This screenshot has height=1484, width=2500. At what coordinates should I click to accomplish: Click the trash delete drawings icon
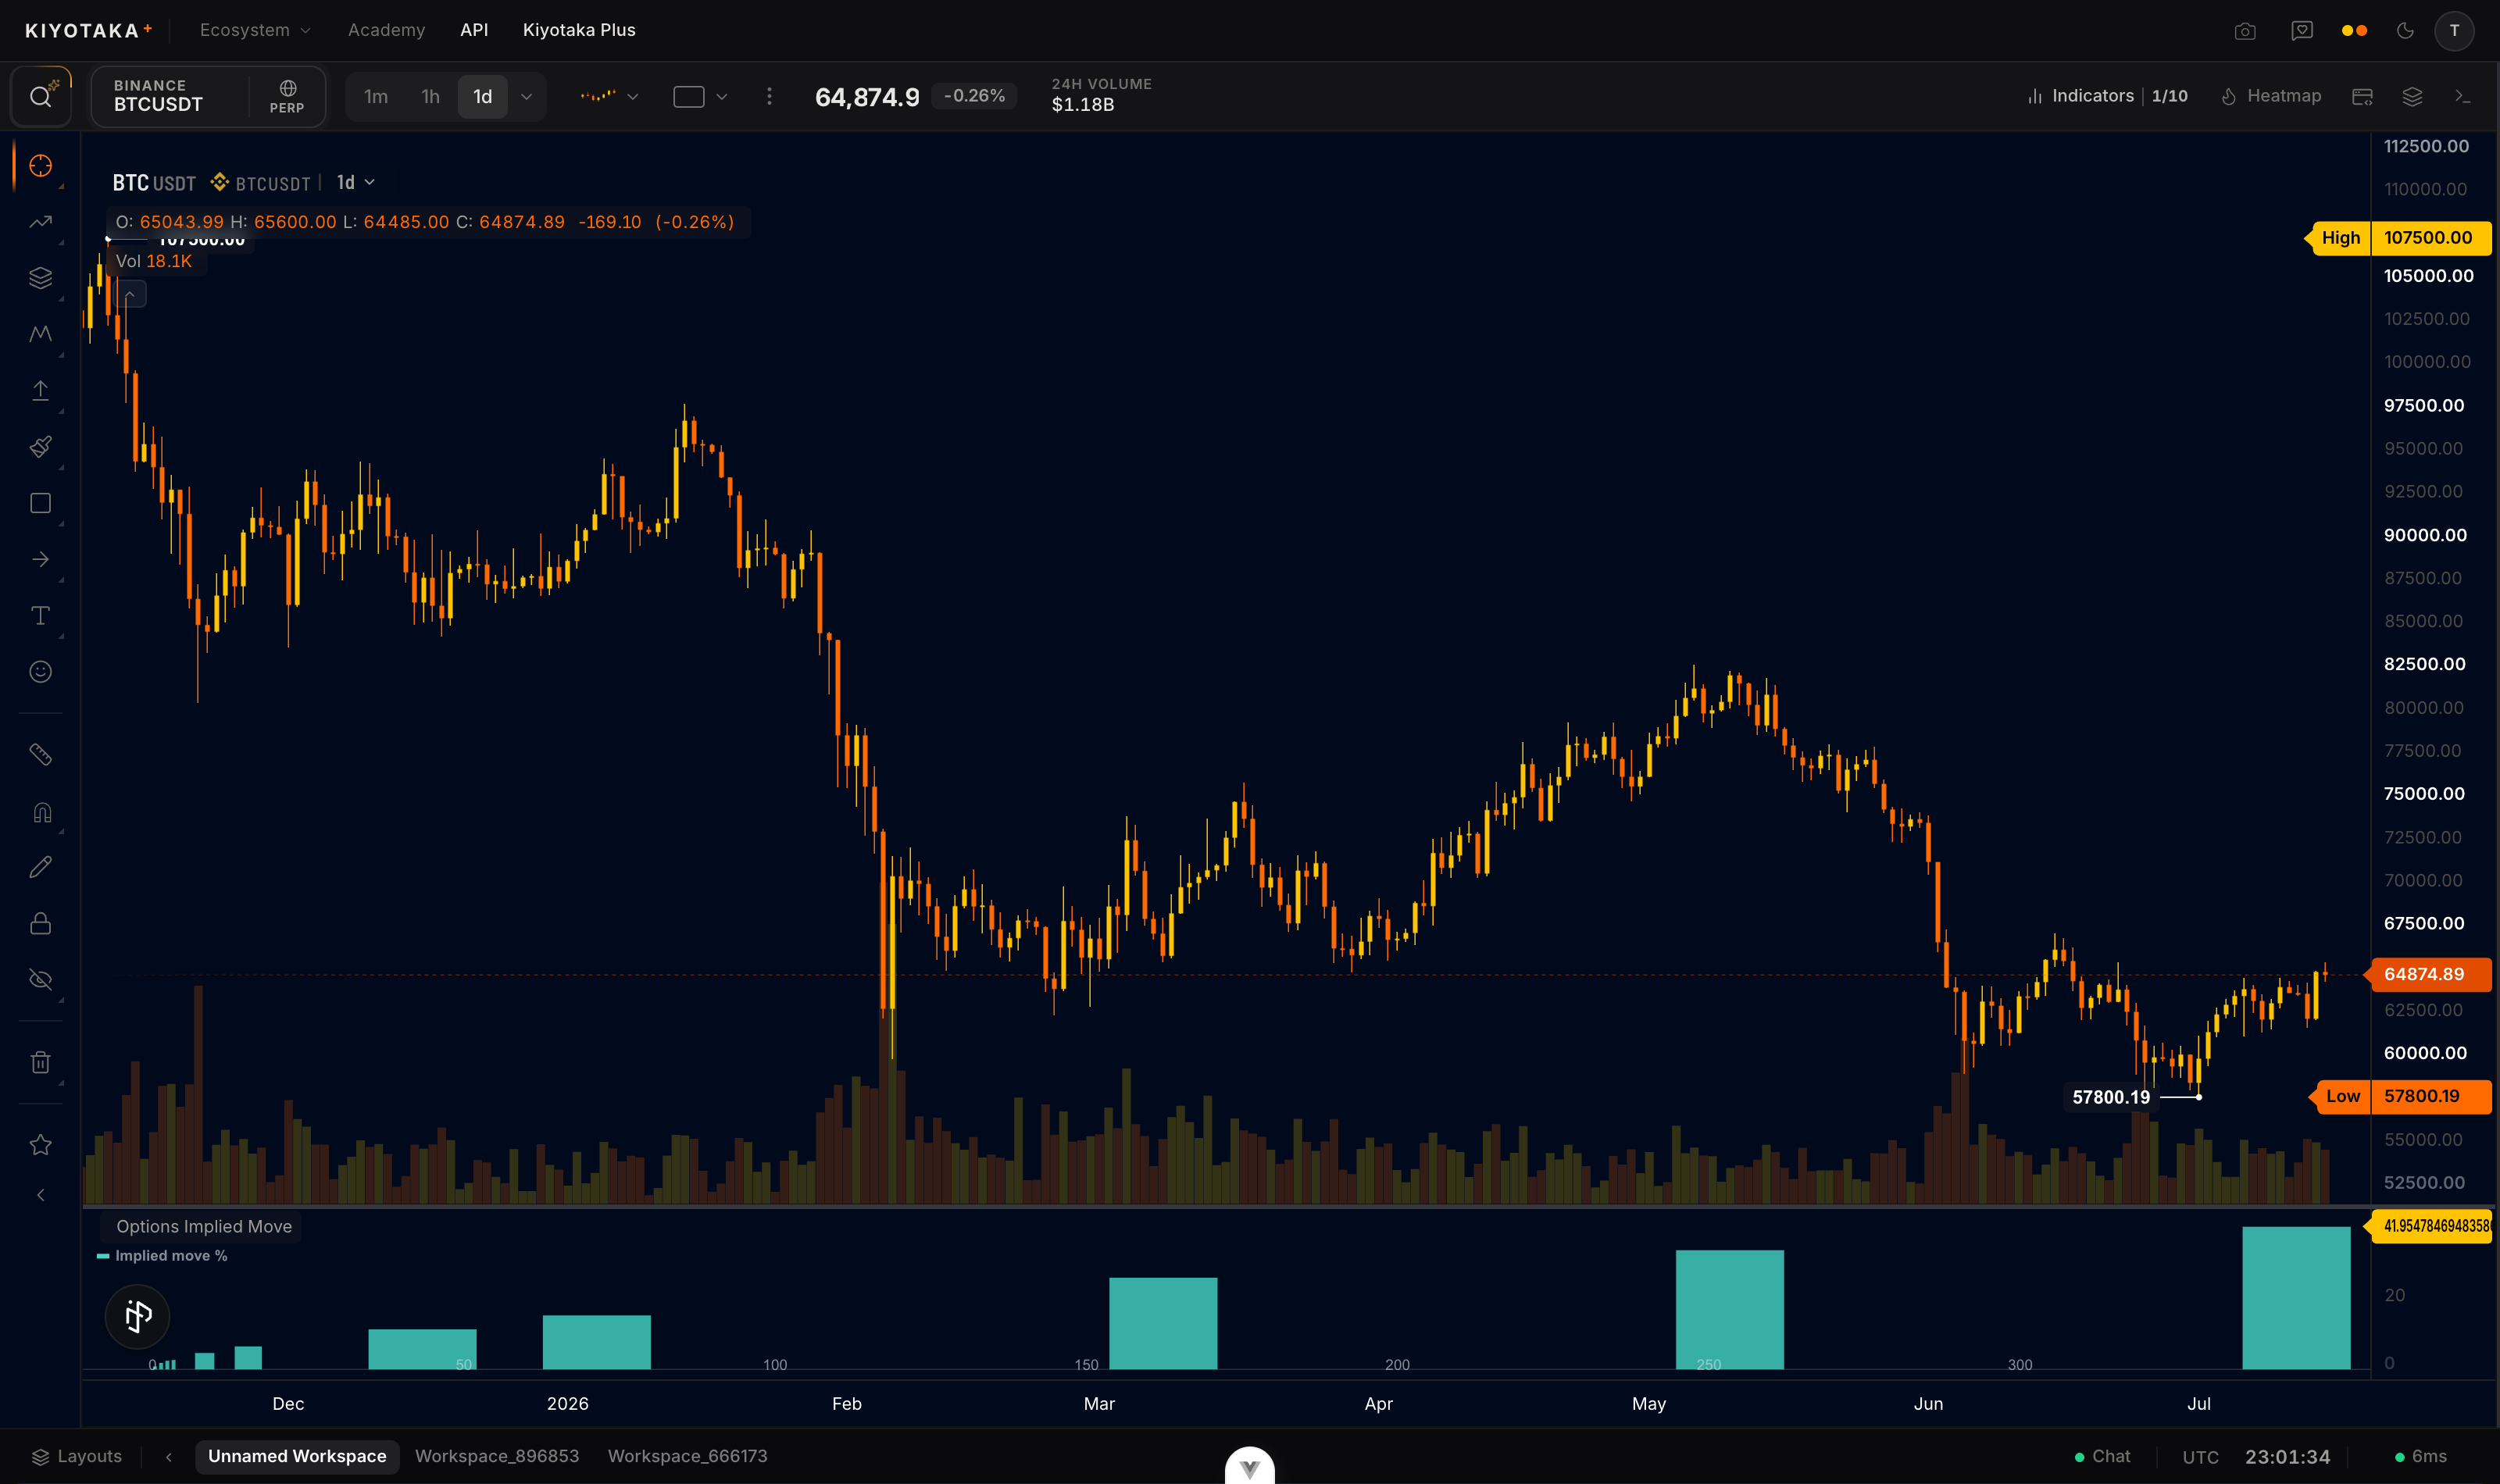[40, 1062]
